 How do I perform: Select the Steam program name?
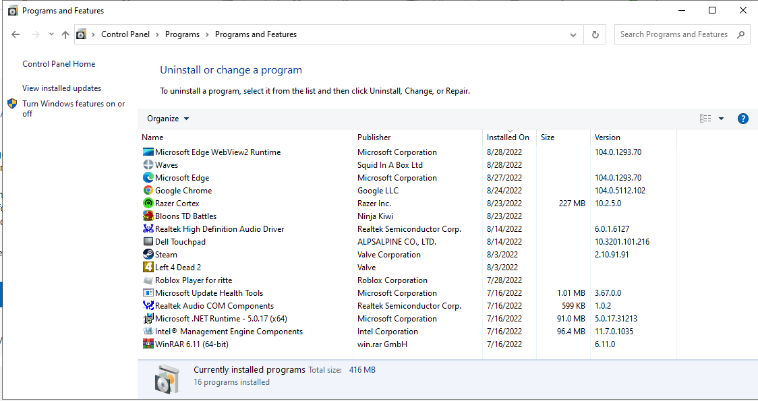166,255
